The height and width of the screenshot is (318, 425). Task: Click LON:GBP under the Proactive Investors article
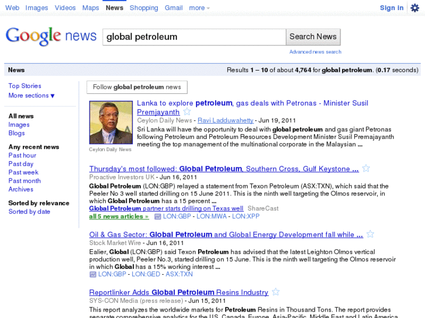pos(177,216)
